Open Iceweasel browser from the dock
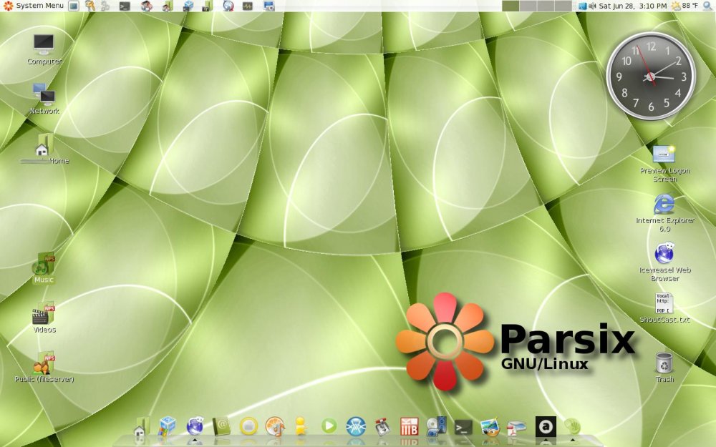 point(195,426)
